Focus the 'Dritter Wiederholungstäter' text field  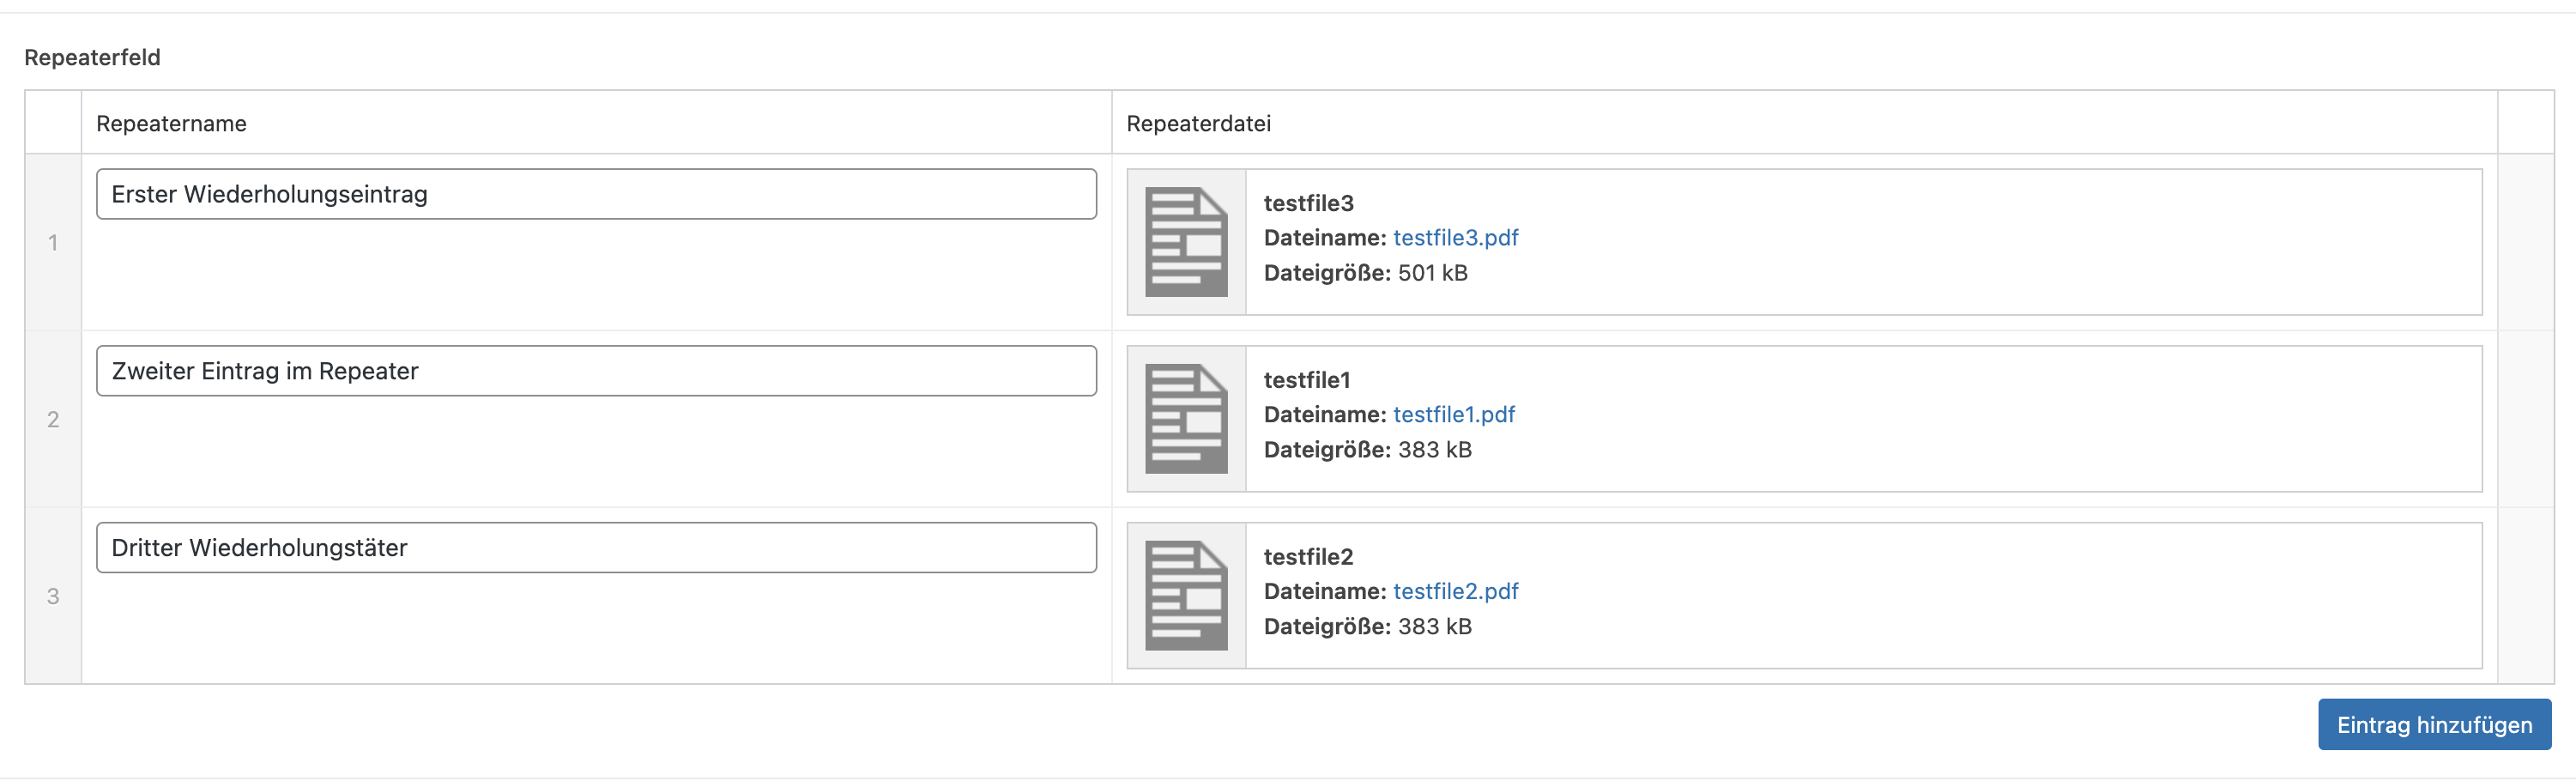pyautogui.click(x=596, y=548)
